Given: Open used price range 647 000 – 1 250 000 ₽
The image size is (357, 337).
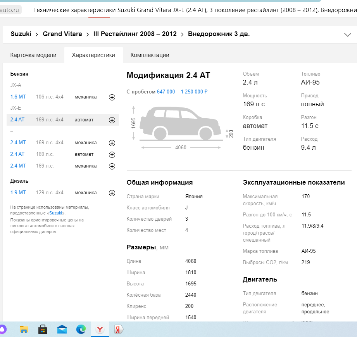Looking at the screenshot, I should 182,92.
